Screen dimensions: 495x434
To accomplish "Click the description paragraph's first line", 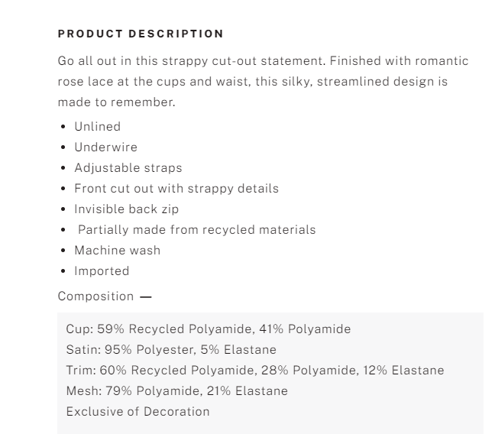I will 263,61.
